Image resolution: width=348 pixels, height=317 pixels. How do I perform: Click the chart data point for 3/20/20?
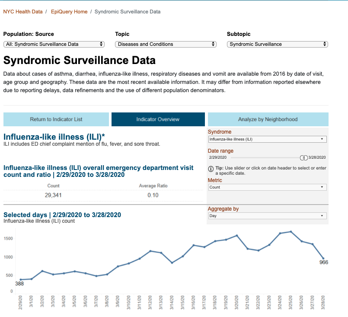pyautogui.click(x=237, y=236)
